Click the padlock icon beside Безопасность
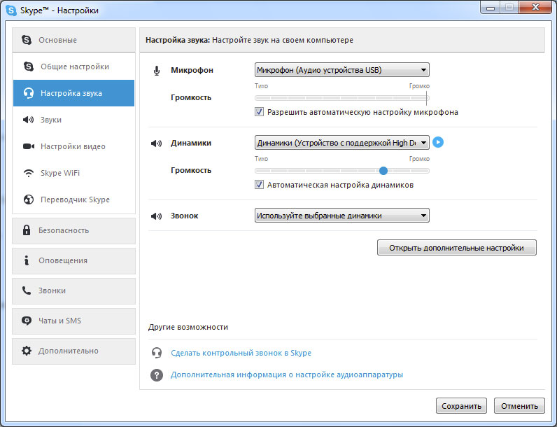 pos(27,230)
